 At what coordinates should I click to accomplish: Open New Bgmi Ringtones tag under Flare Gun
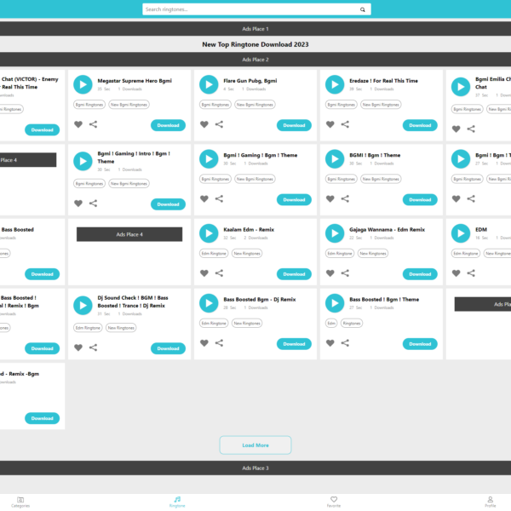255,105
